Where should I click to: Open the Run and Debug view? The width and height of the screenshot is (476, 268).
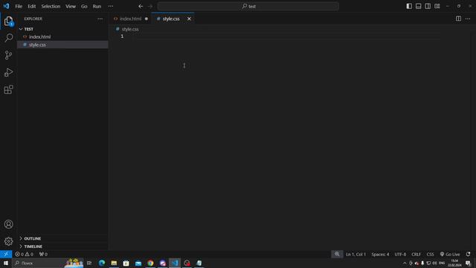point(8,72)
